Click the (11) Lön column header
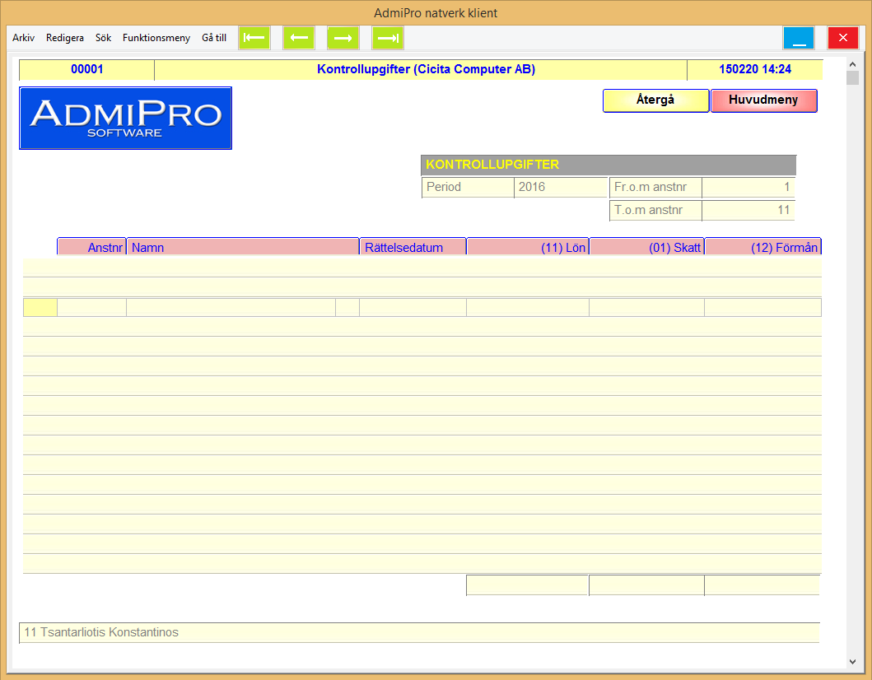The width and height of the screenshot is (872, 680). coord(528,247)
